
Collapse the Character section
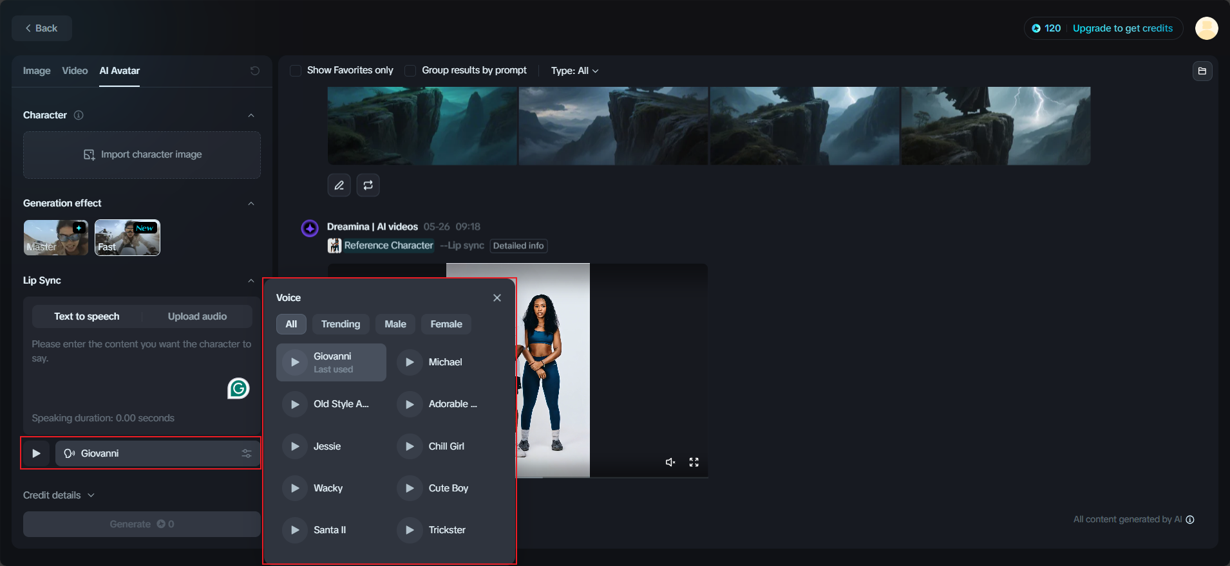[x=251, y=115]
